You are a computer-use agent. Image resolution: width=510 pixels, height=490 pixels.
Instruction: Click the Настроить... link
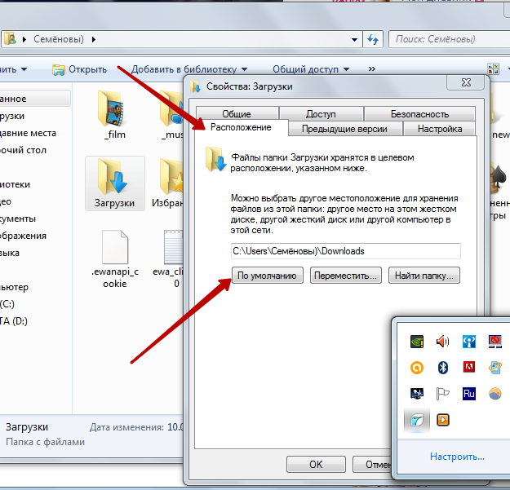coord(457,457)
